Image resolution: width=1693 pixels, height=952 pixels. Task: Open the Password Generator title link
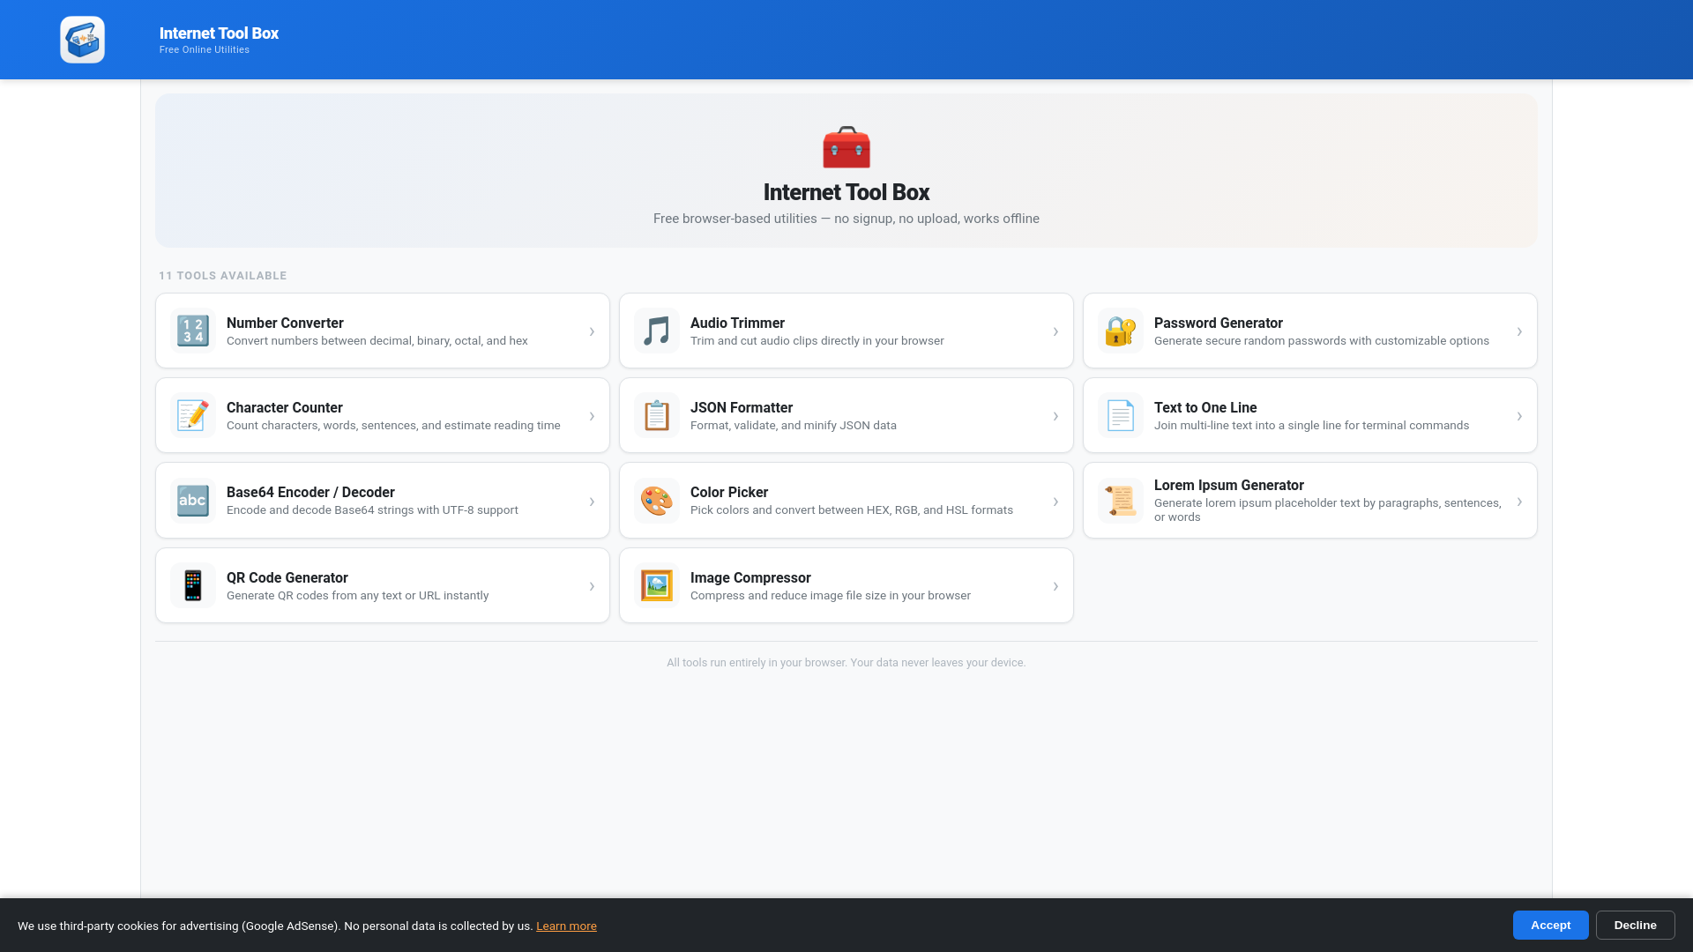point(1218,323)
